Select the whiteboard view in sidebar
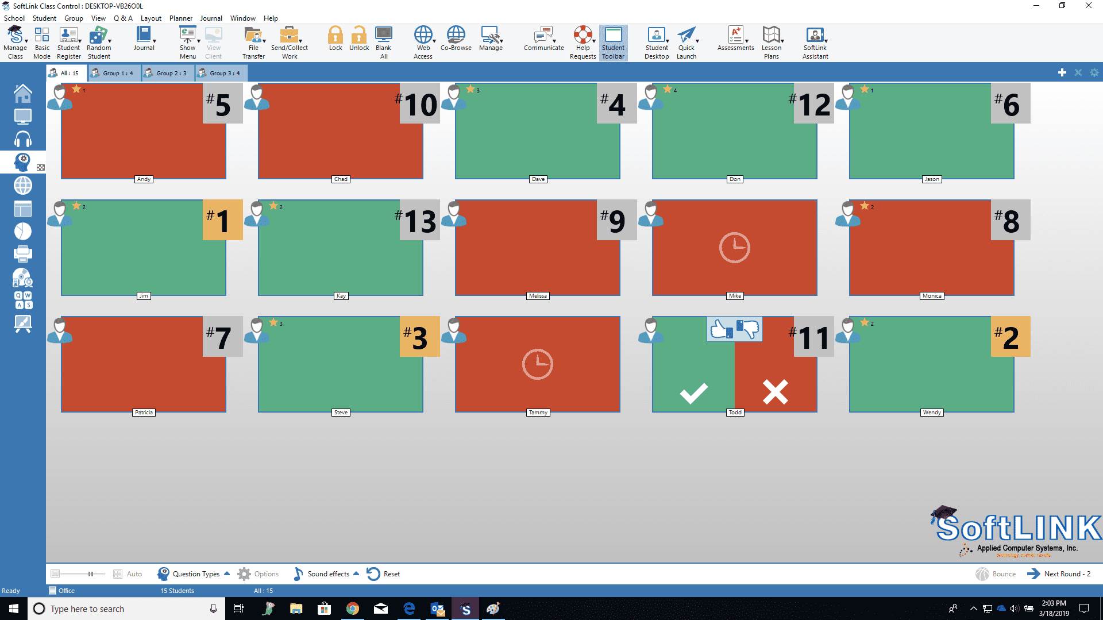This screenshot has height=620, width=1103. (23, 324)
